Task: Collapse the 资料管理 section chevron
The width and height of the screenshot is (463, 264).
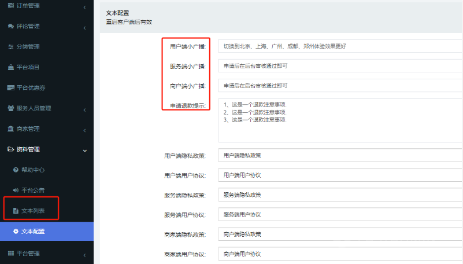Action: [85, 150]
